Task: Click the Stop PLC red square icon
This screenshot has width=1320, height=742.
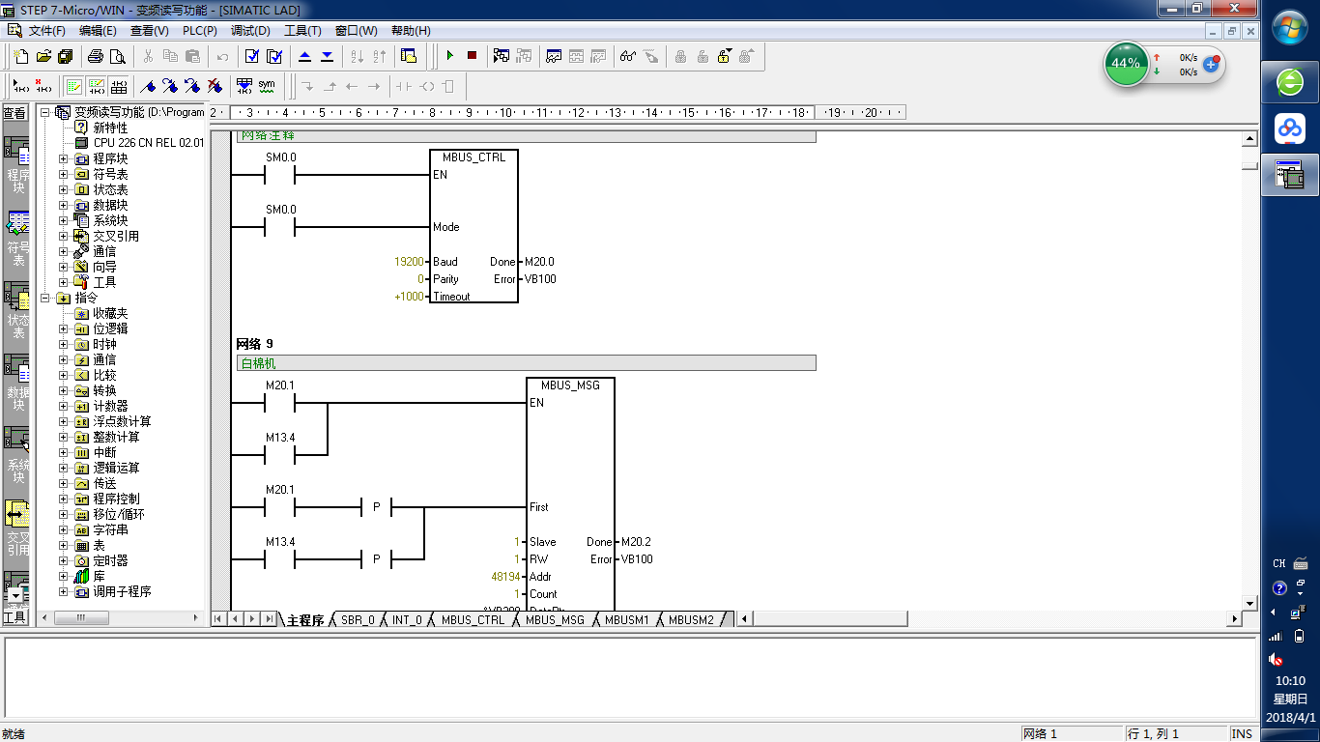Action: [x=472, y=56]
